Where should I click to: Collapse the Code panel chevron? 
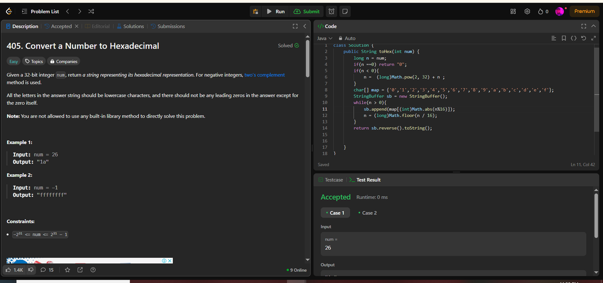tap(593, 26)
